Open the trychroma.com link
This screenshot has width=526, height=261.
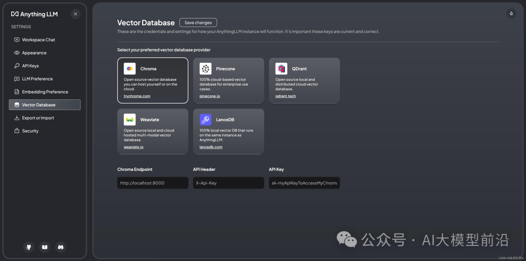(137, 96)
